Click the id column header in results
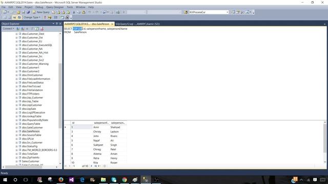The width and height of the screenshot is (328, 184). pyautogui.click(x=81, y=123)
